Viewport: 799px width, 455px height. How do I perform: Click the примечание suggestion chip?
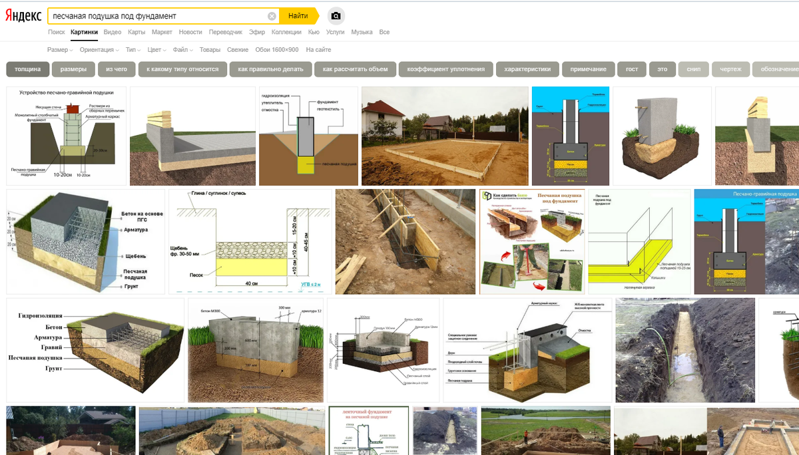(x=589, y=69)
